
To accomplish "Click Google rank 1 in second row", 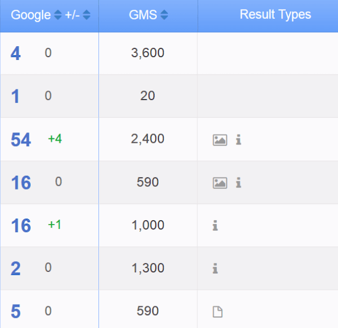I will (x=16, y=96).
